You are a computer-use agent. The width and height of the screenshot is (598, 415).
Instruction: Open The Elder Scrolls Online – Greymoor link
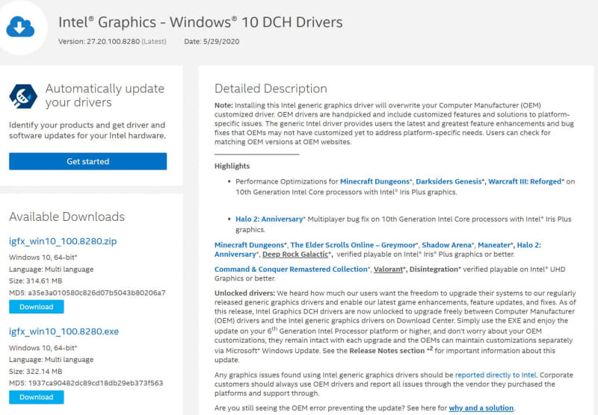(x=353, y=245)
